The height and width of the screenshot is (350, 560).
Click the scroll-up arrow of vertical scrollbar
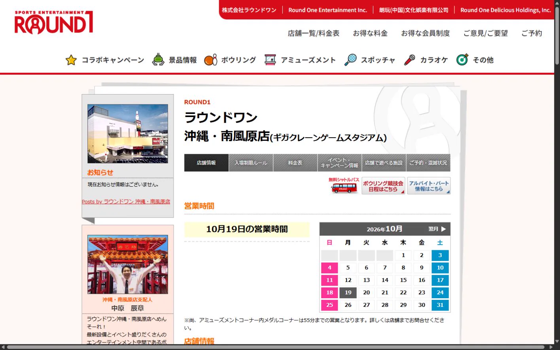[557, 3]
